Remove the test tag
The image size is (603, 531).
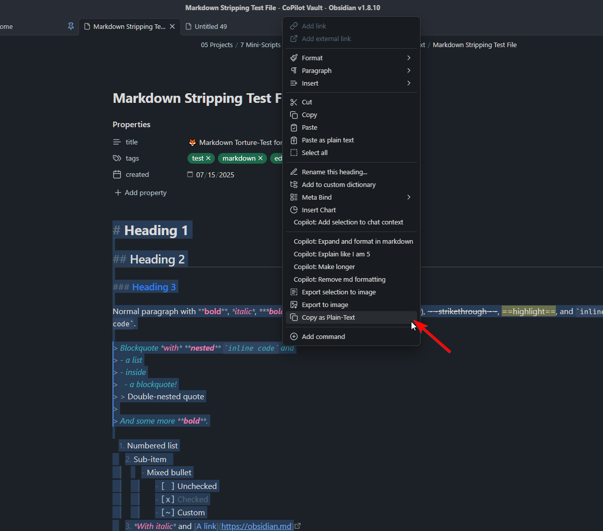(208, 159)
